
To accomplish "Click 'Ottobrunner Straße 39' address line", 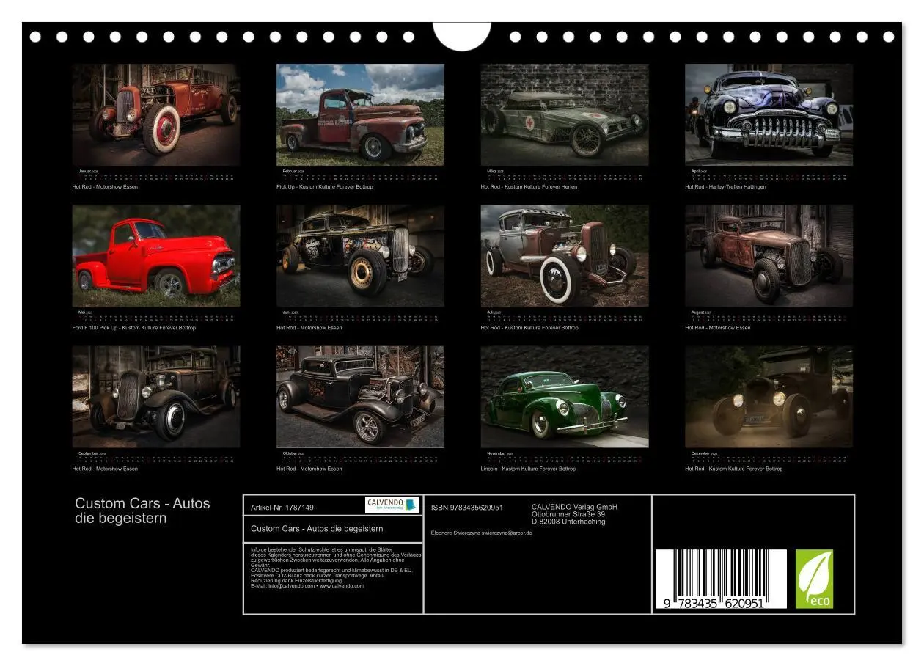I will [568, 514].
